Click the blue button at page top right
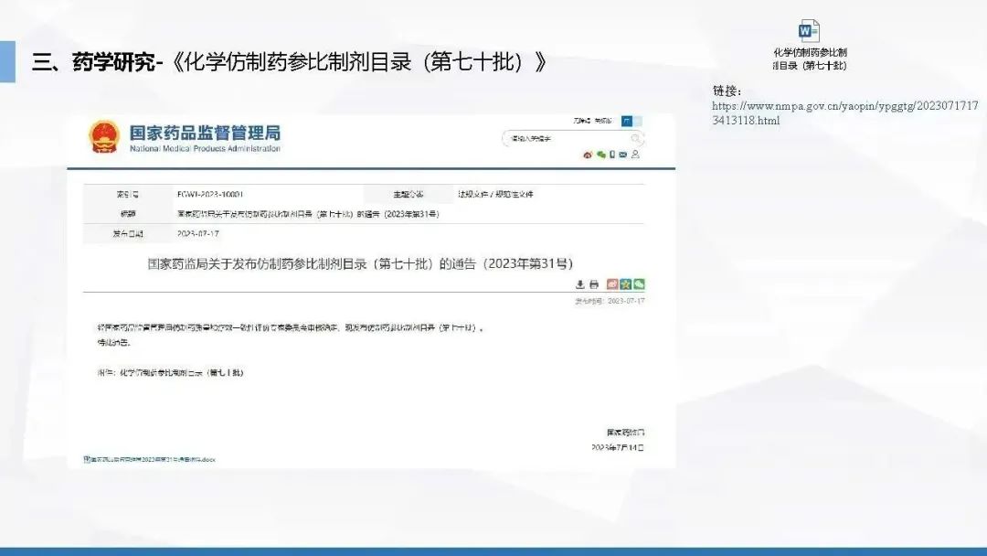The width and height of the screenshot is (987, 556). pyautogui.click(x=626, y=121)
